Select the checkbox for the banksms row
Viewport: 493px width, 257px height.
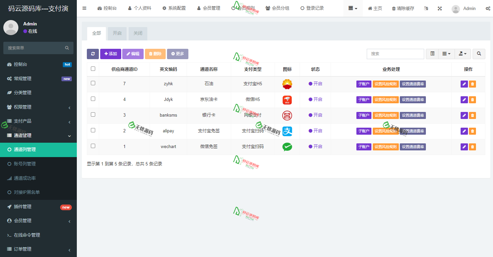pos(93,114)
